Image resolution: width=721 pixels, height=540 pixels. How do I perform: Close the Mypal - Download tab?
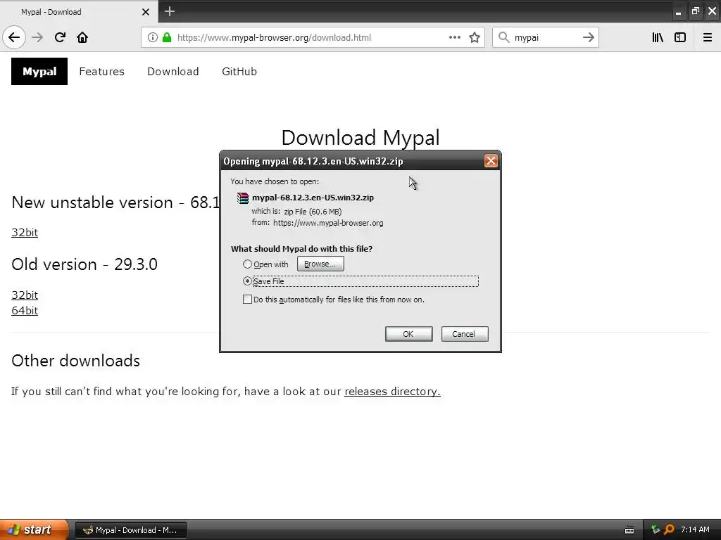point(145,12)
